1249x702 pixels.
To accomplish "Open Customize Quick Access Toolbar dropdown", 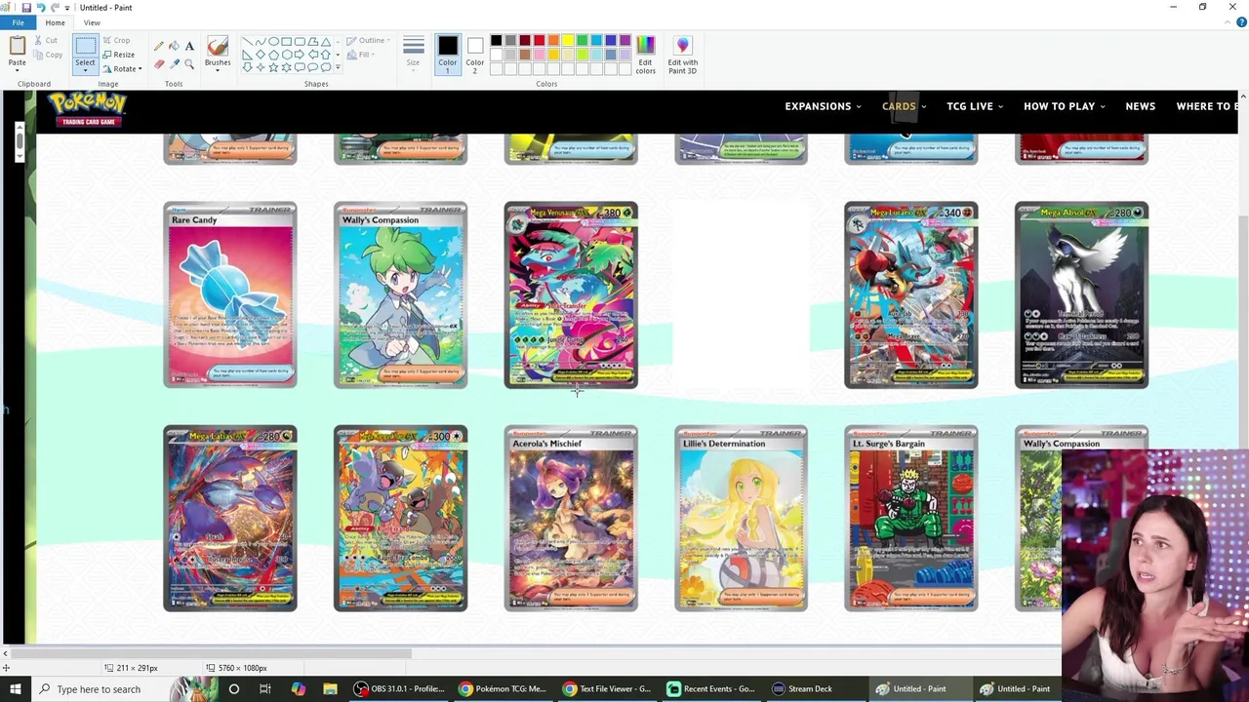I will click(x=67, y=8).
